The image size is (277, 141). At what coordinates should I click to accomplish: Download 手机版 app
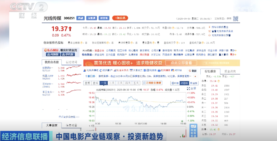[68, 54]
